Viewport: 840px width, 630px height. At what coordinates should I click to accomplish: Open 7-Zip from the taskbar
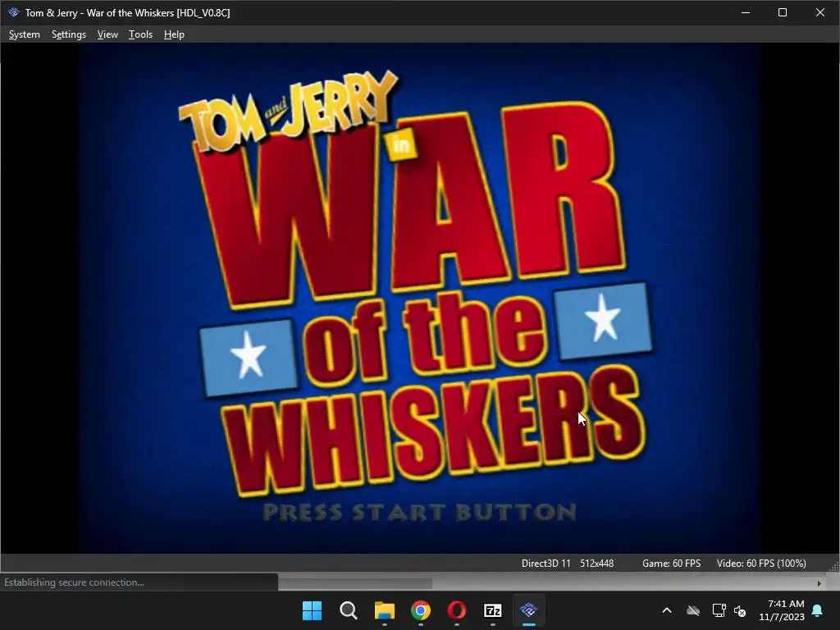(x=492, y=610)
